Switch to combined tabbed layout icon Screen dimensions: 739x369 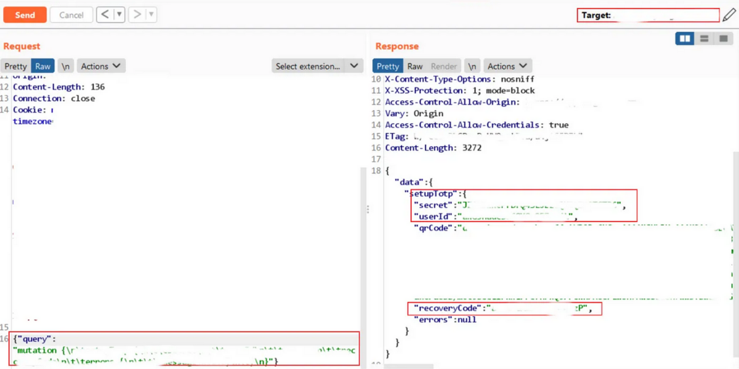coord(724,39)
